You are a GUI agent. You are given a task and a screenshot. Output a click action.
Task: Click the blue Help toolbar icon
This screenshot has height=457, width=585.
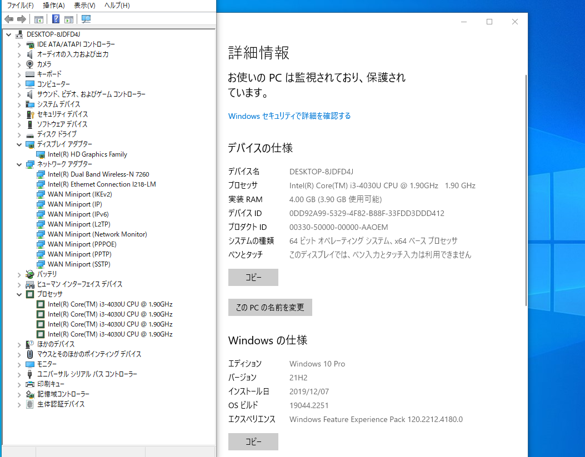click(x=56, y=19)
